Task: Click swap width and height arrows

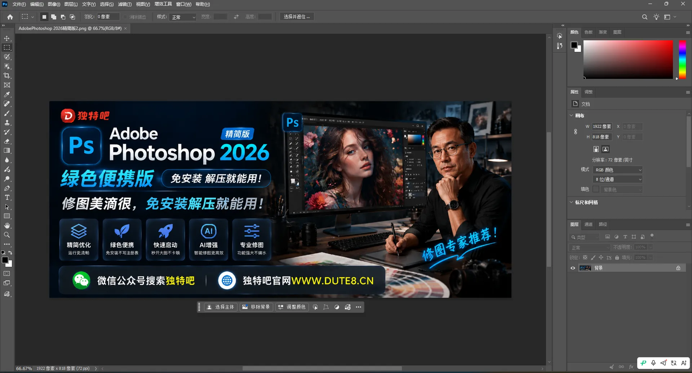Action: click(236, 17)
